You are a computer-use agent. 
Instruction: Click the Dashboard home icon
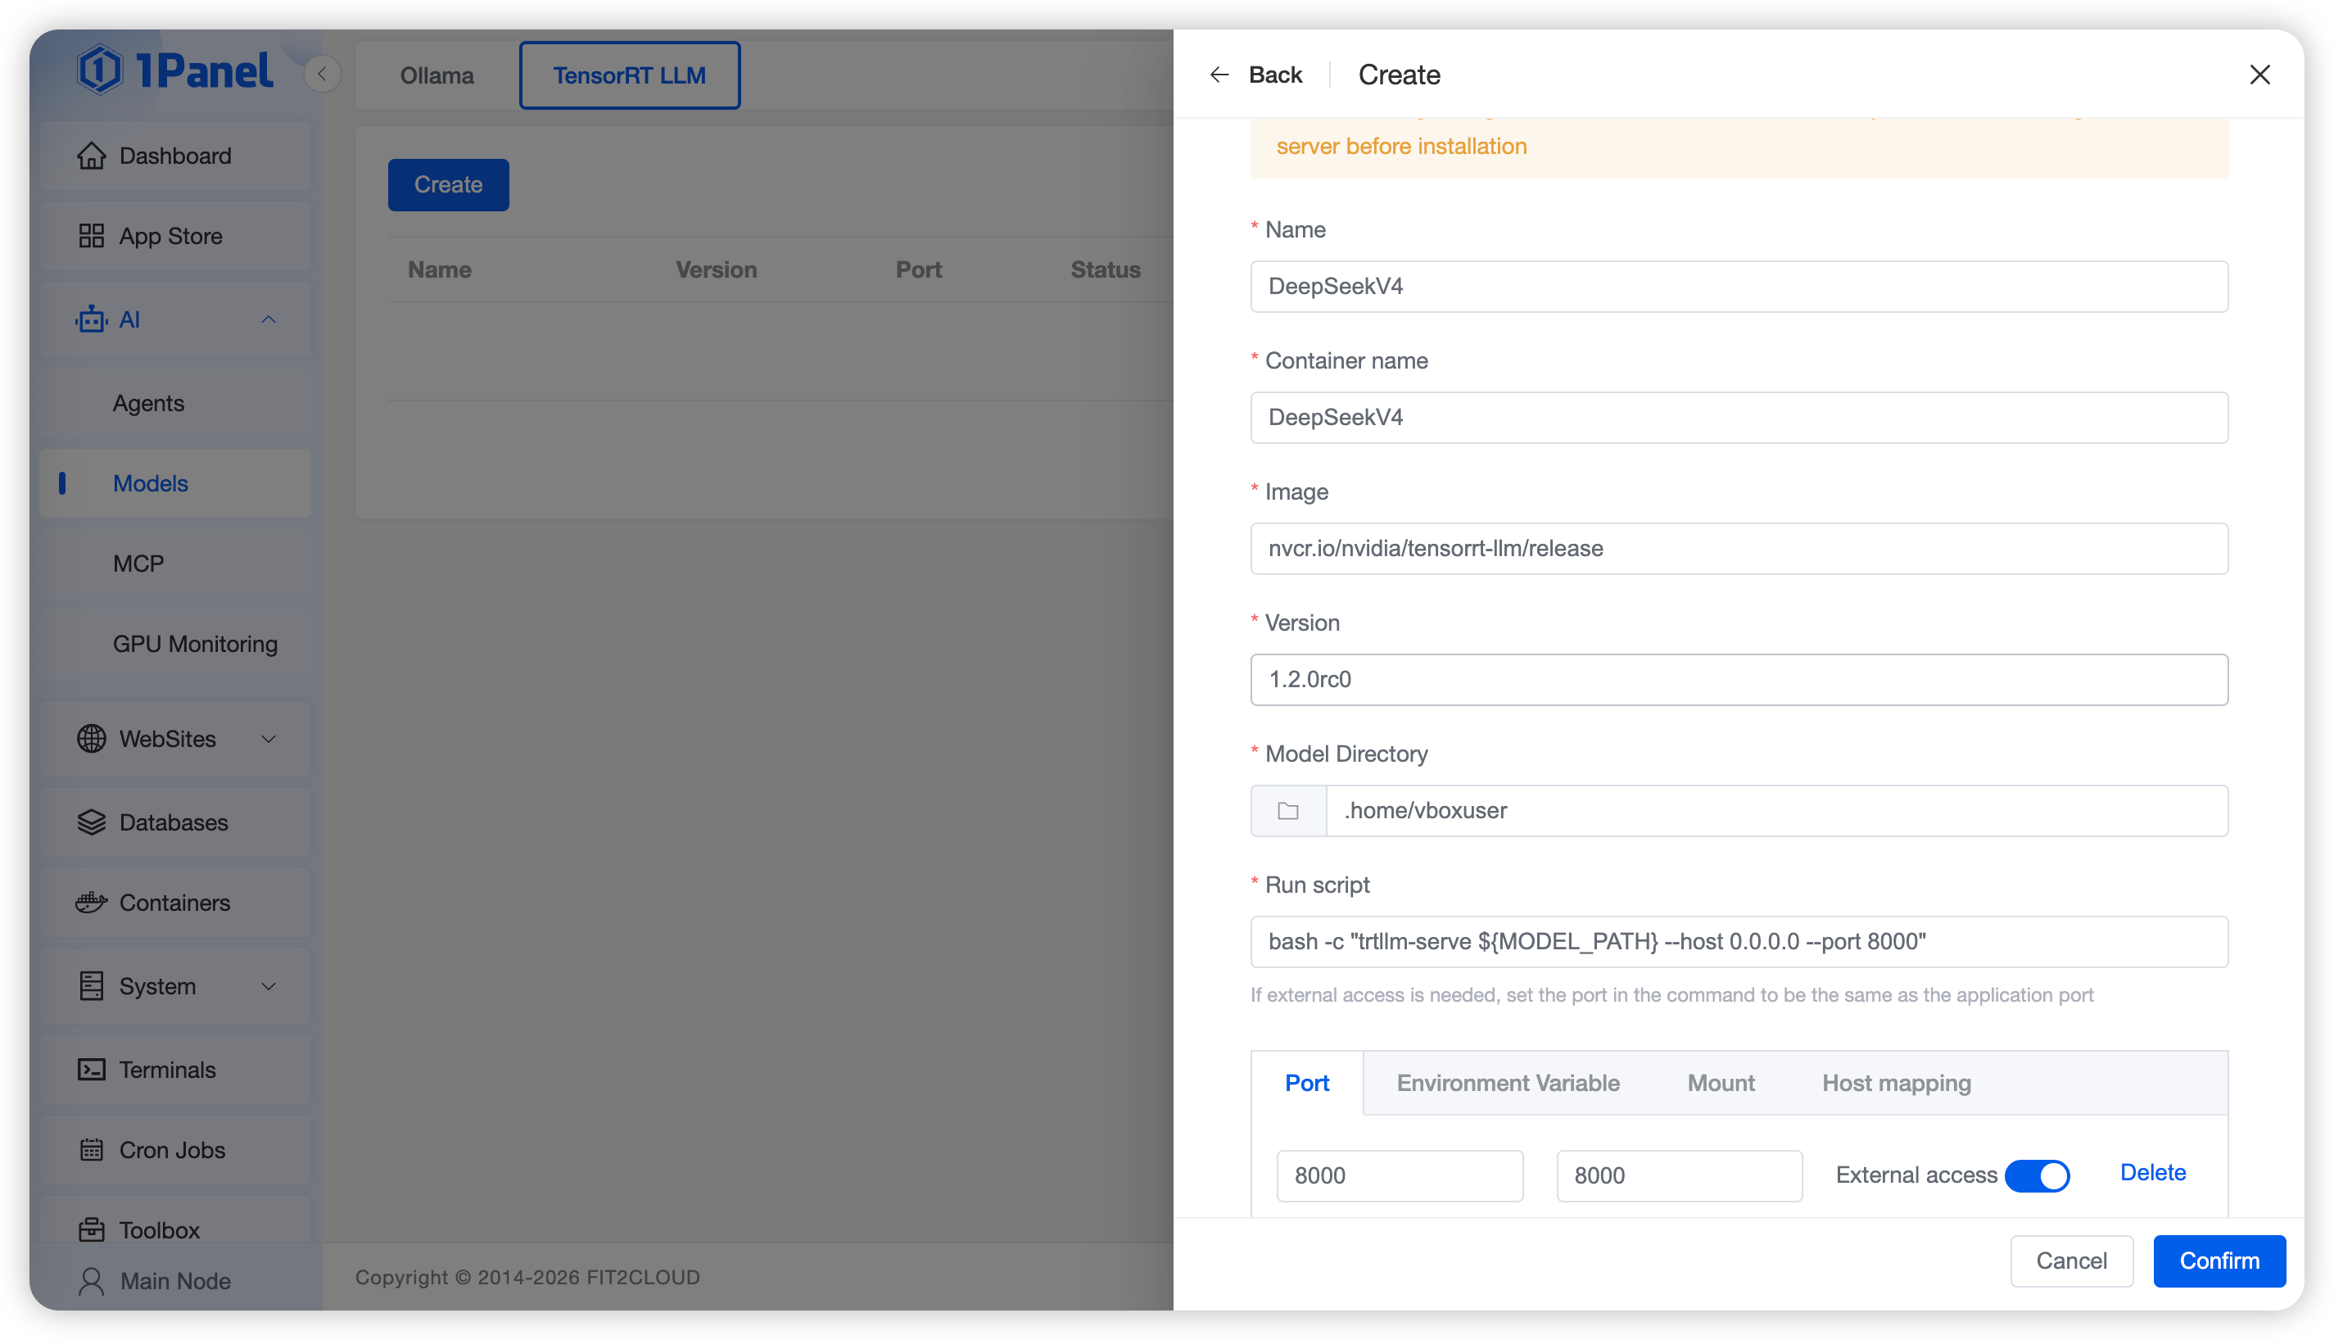[x=91, y=156]
